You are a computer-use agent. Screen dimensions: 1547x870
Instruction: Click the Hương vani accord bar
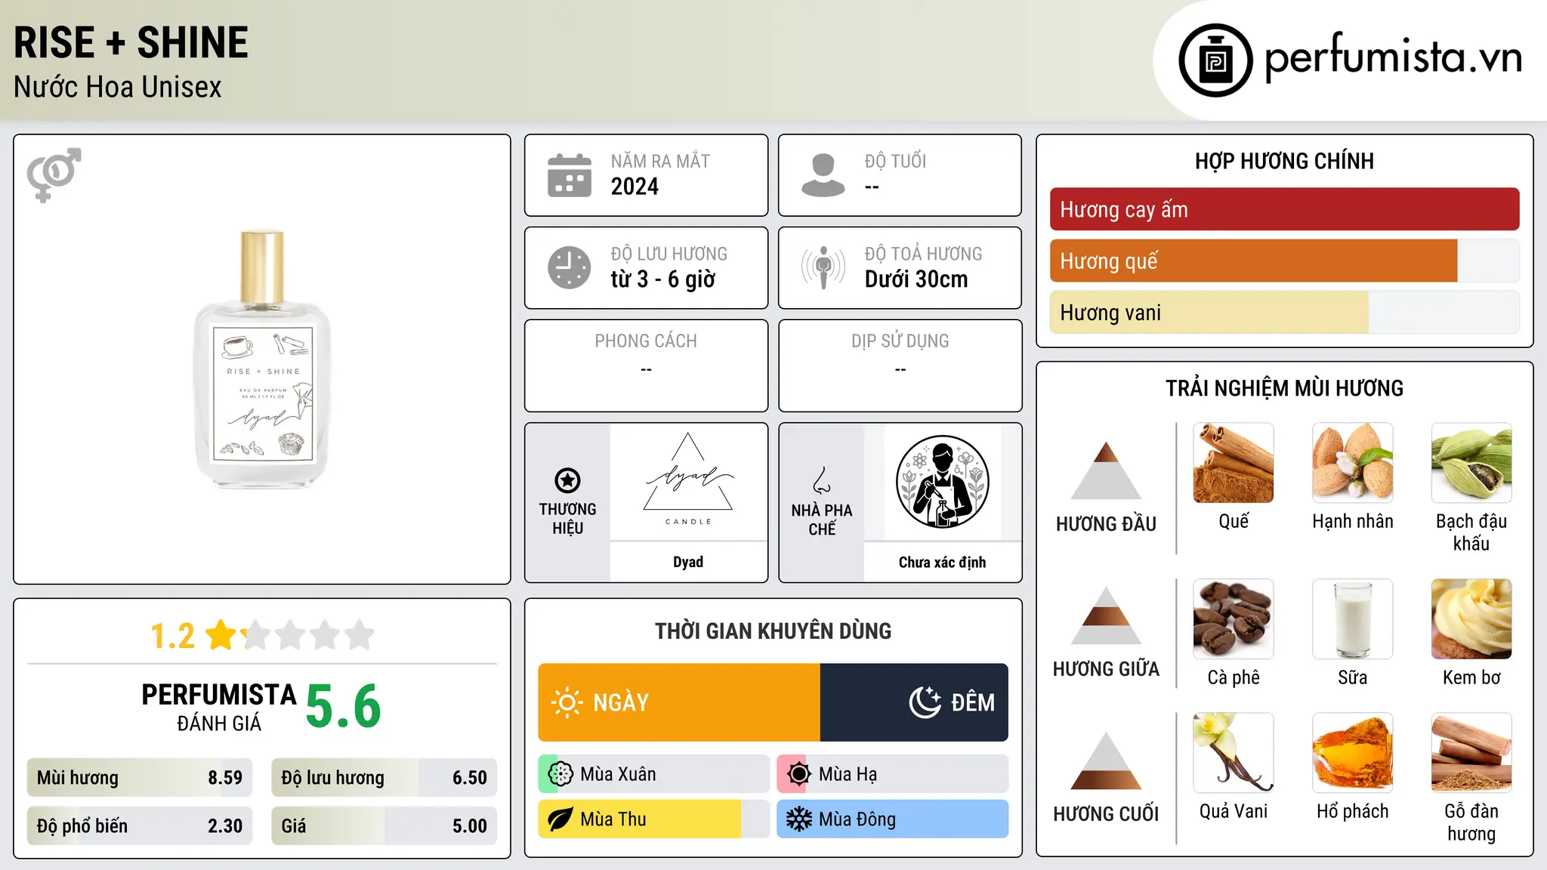[x=1284, y=313]
